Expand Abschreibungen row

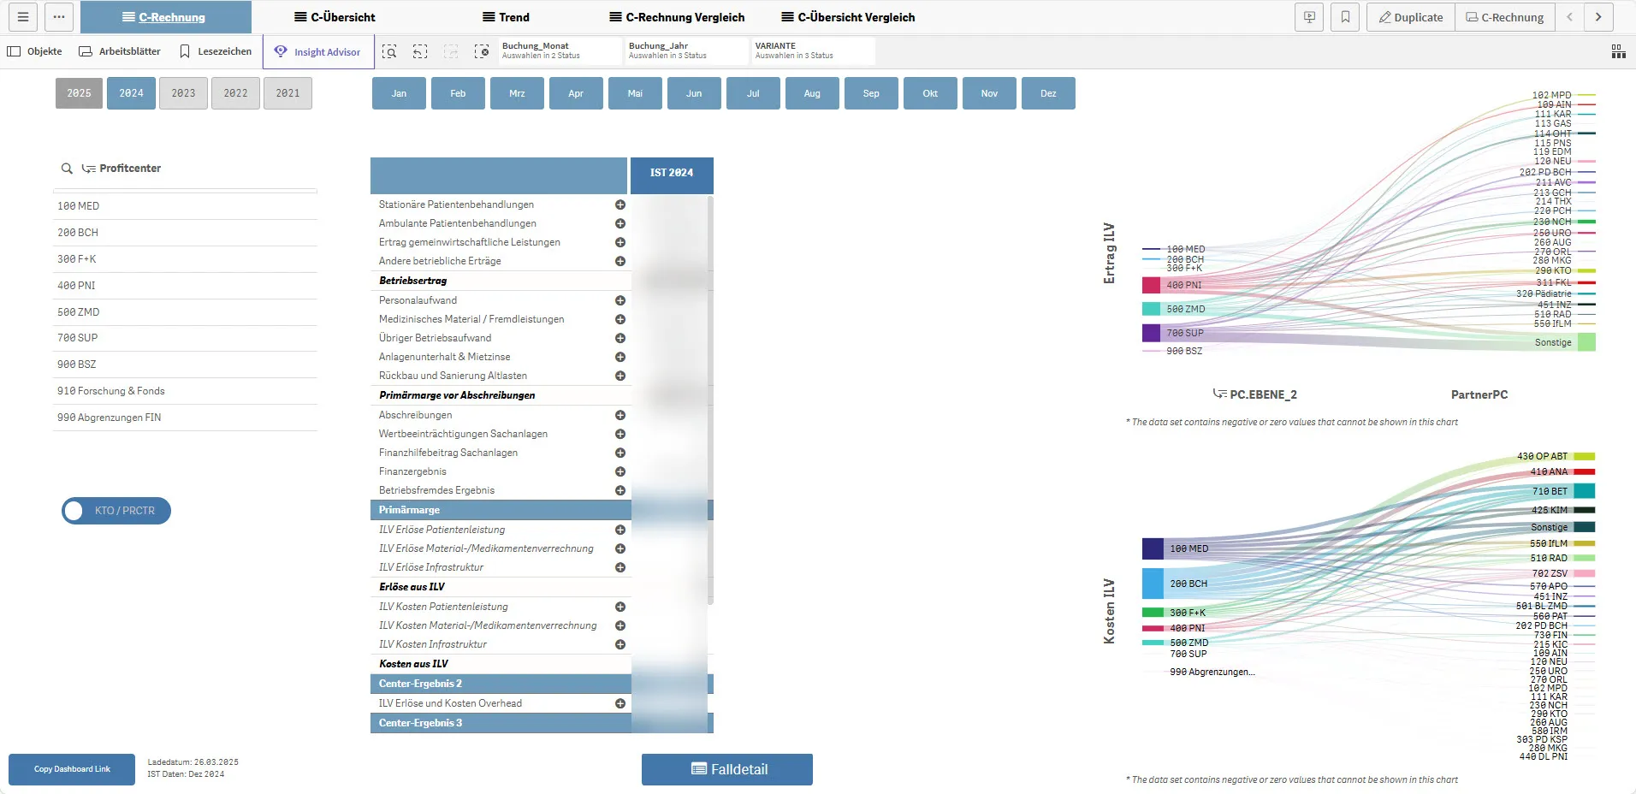coord(620,415)
